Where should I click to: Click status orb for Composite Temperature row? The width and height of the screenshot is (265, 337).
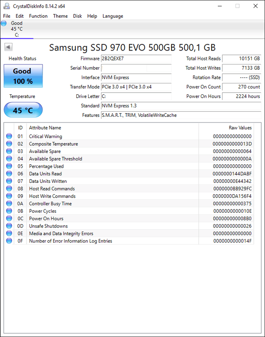[9, 144]
